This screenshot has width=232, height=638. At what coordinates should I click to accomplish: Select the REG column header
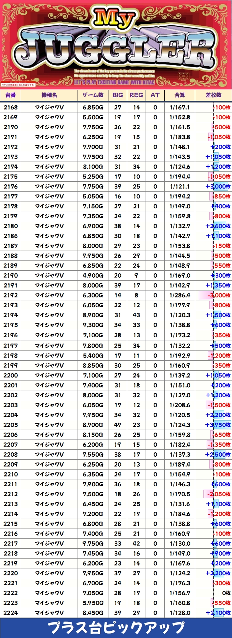136,95
